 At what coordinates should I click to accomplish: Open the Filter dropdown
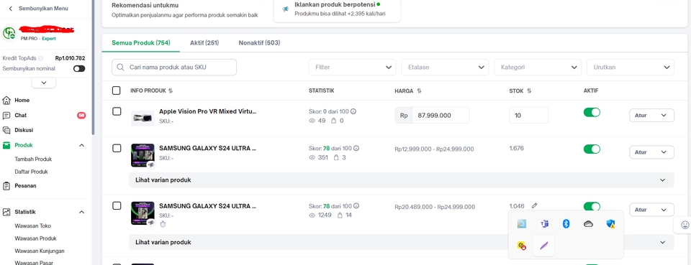352,68
